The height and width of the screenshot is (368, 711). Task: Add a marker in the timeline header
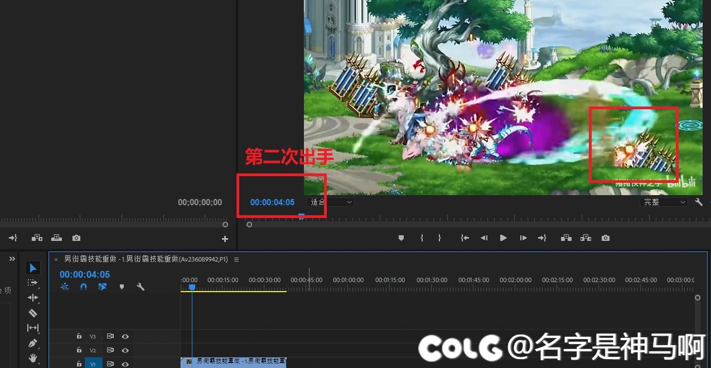coord(122,287)
